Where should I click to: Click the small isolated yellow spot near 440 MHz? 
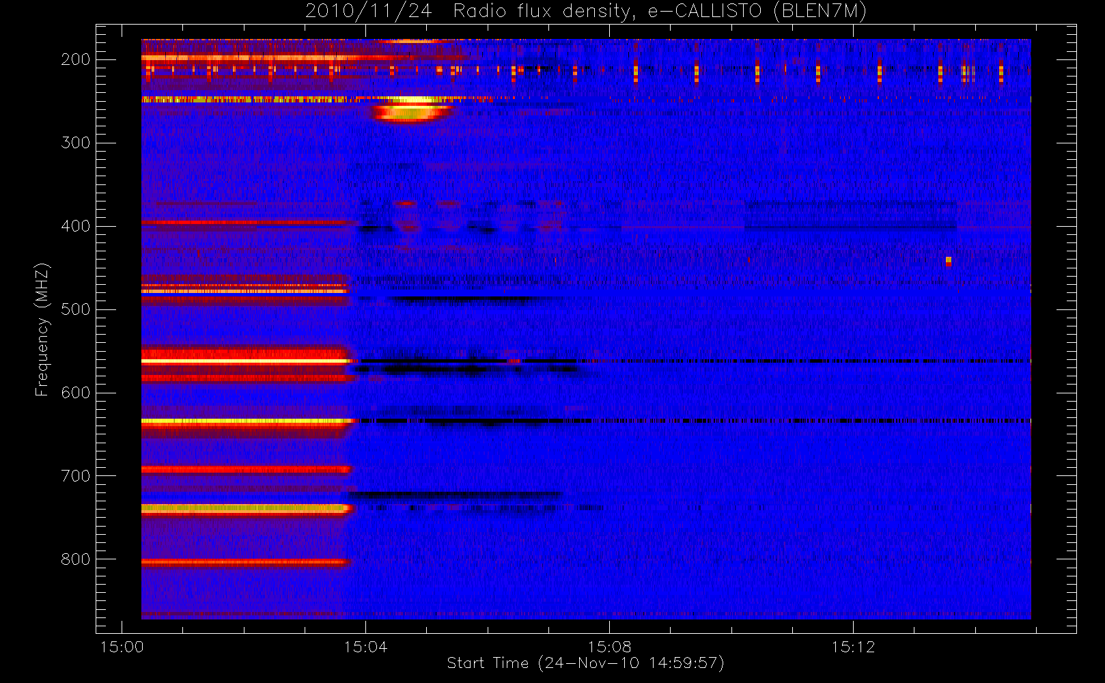click(x=949, y=260)
